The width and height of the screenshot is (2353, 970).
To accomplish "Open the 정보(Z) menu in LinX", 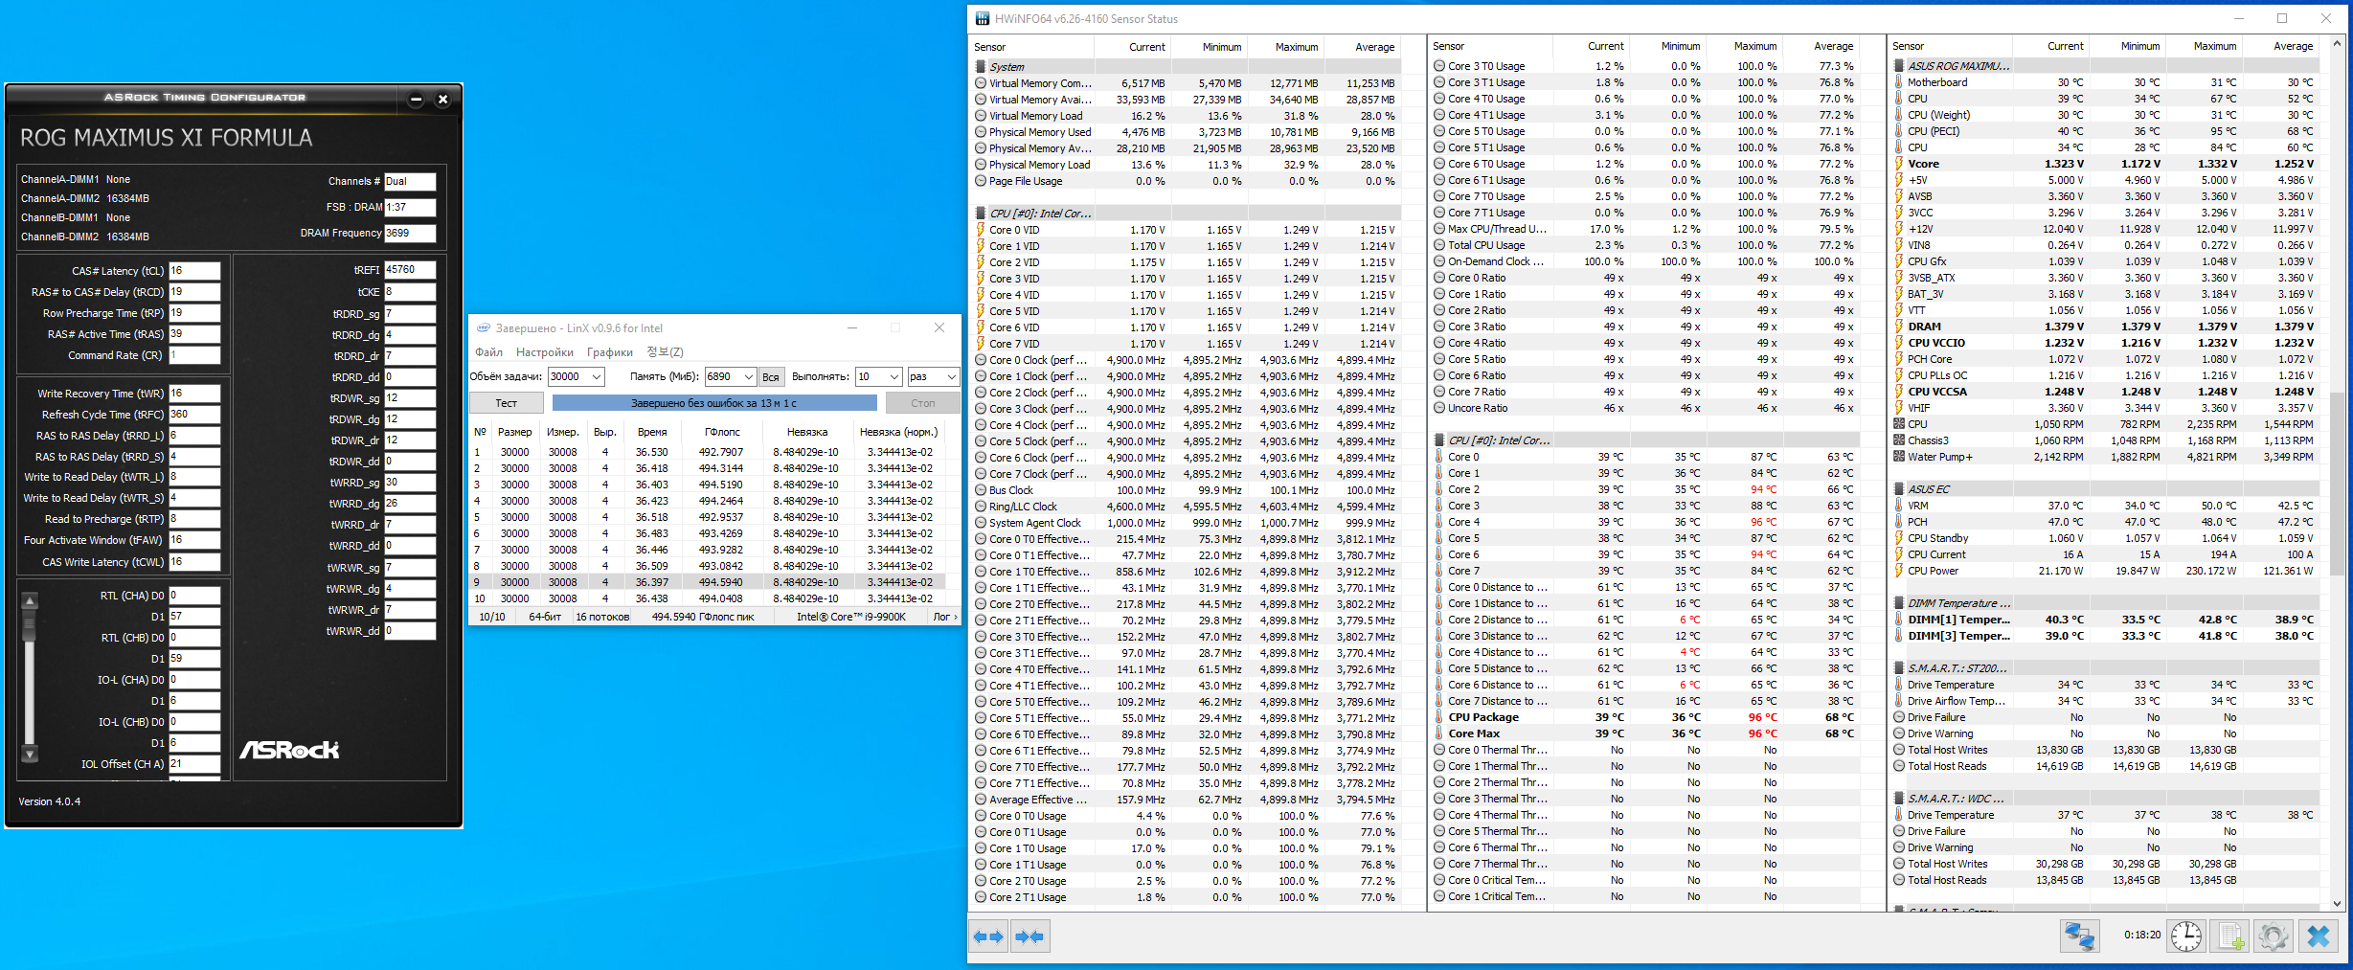I will click(665, 352).
